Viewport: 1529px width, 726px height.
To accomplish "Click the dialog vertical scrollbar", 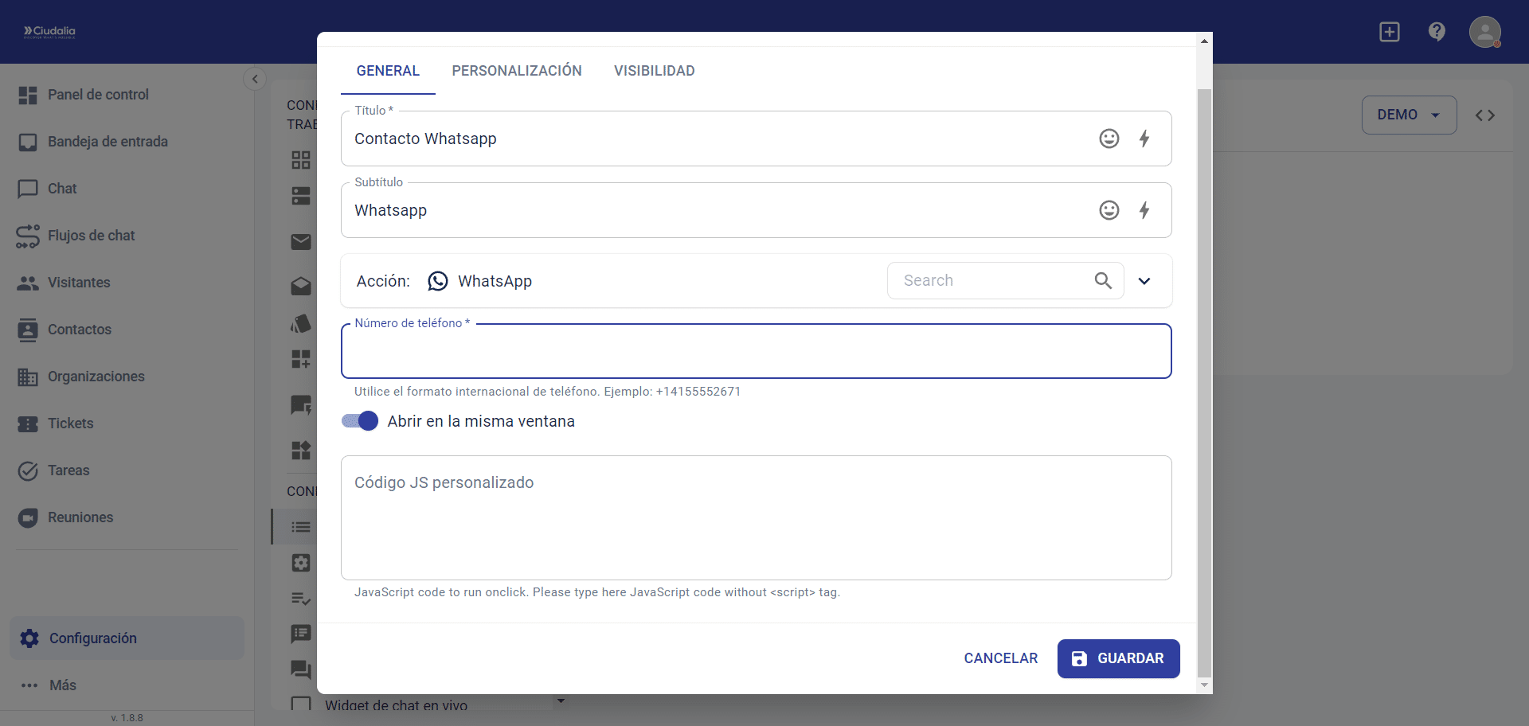I will pyautogui.click(x=1204, y=382).
